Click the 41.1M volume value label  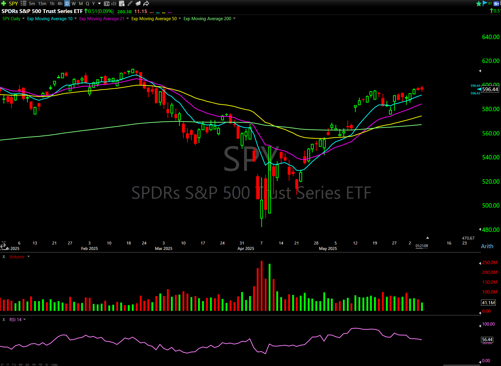click(488, 302)
